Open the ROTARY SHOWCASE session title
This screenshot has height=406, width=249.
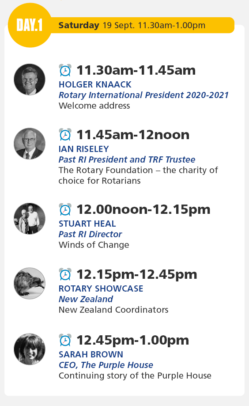click(101, 288)
